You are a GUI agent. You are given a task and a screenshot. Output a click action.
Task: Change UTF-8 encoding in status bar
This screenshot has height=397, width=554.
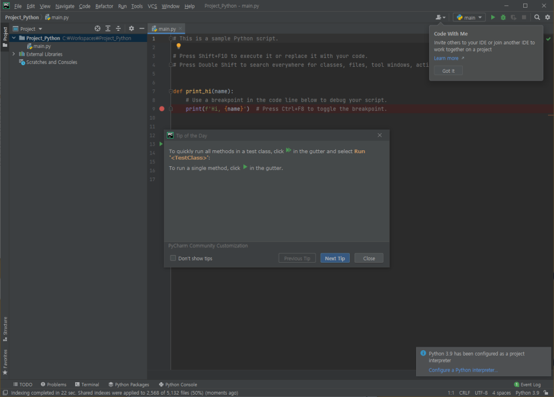(x=481, y=393)
